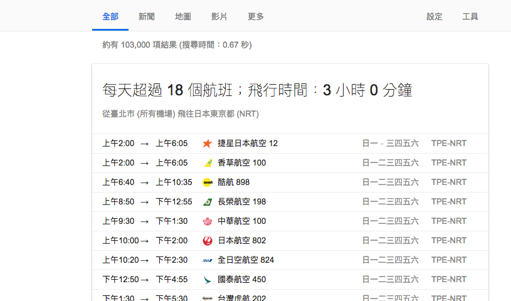Screen dimensions: 511x301
Task: Click operating days in 中華航空 100 row
Action: (391, 221)
